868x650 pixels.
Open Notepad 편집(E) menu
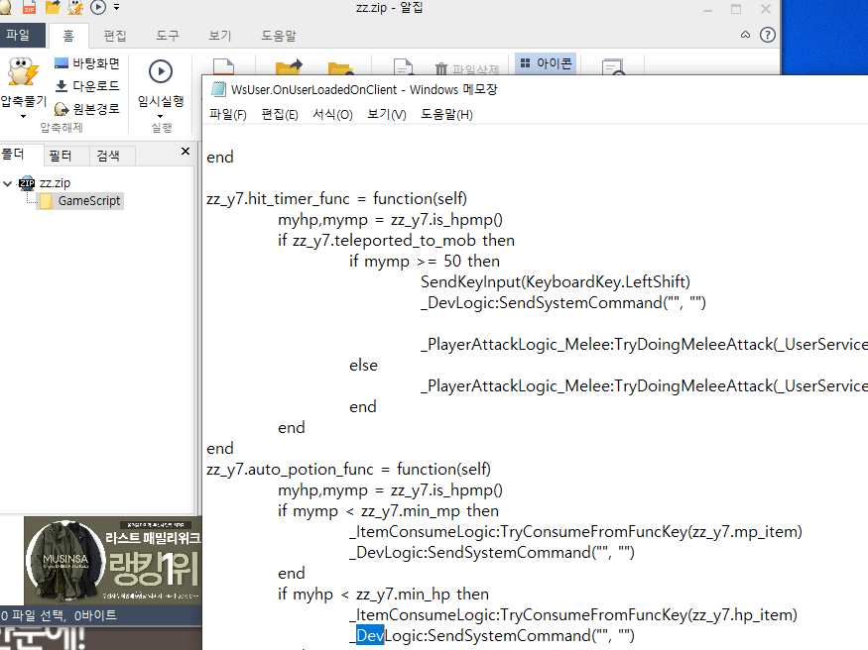(279, 114)
